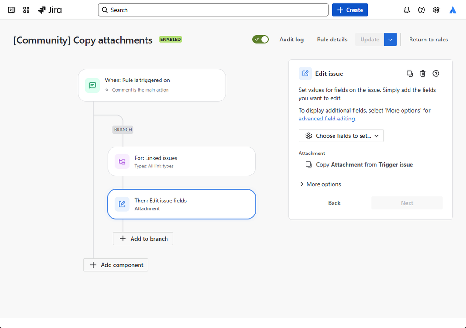The height and width of the screenshot is (328, 466).
Task: Click the rule title Copy attachments
Action: (x=83, y=40)
